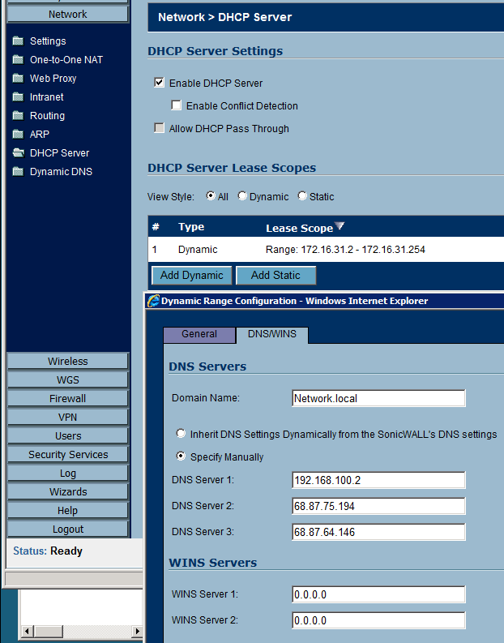This screenshot has width=504, height=643.
Task: Open the Wizards section
Action: (68, 491)
